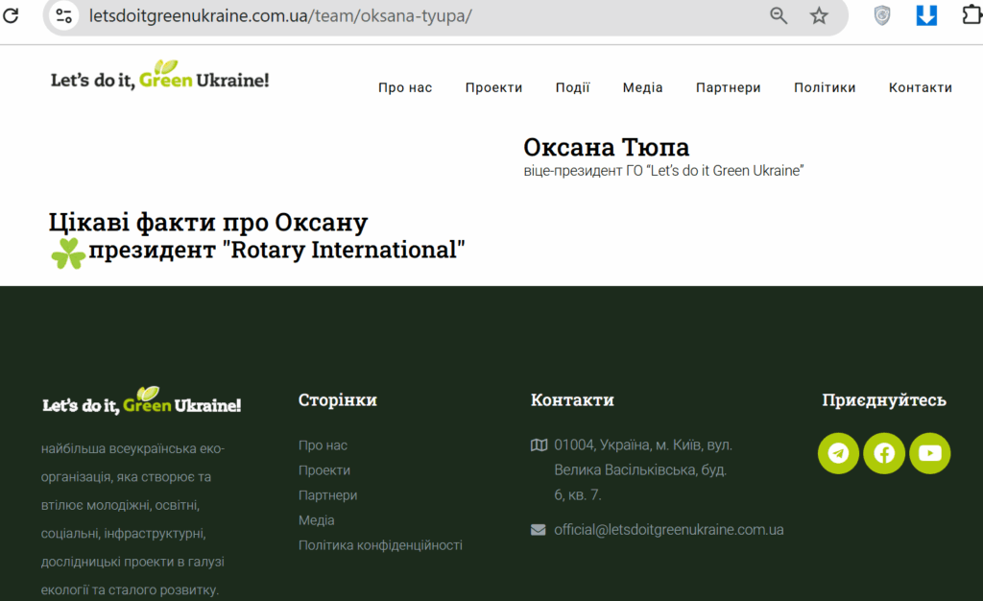The height and width of the screenshot is (601, 983).
Task: Open the Політики top menu item
Action: pos(825,87)
